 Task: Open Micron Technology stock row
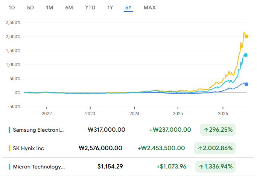(x=128, y=167)
